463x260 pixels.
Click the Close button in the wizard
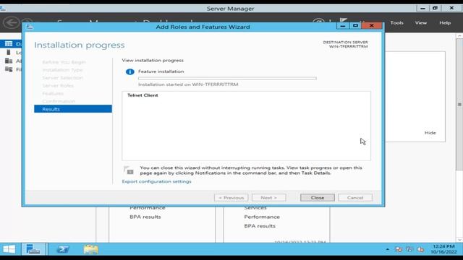[x=318, y=198]
